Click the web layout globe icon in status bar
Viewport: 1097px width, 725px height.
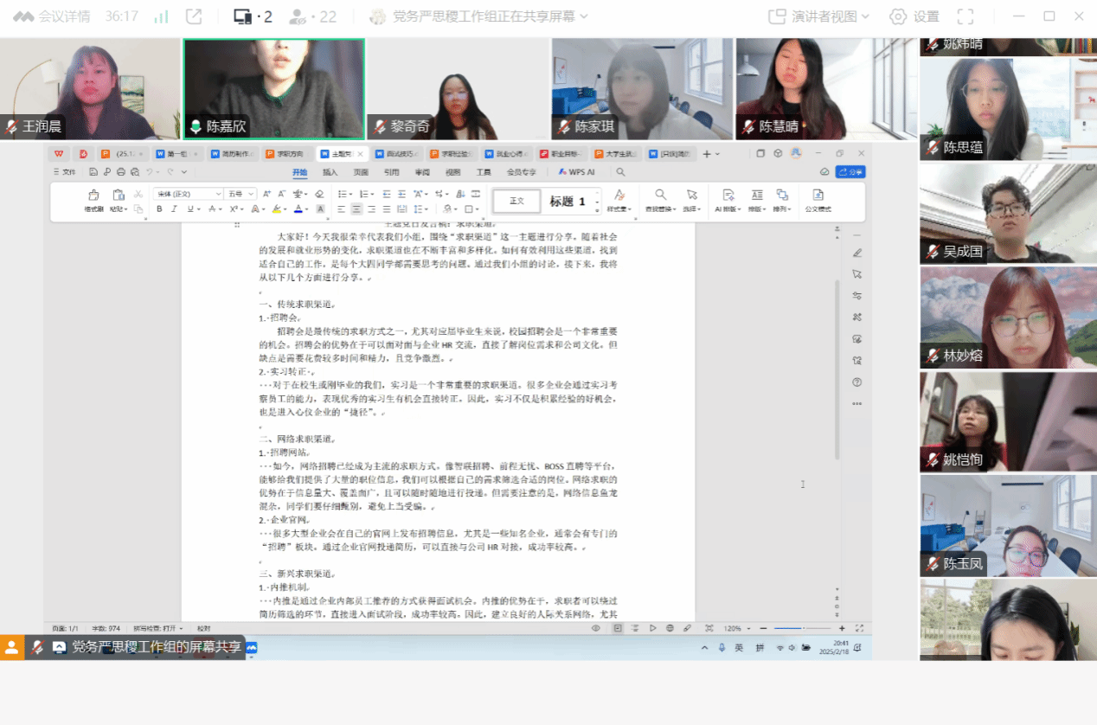(670, 628)
